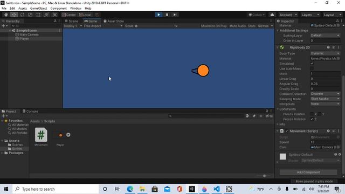Screen dimensions: 345x194
Task: Switch to the Asset Store tab
Action: click(114, 21)
